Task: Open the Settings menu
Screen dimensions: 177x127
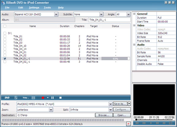Action: [34, 8]
